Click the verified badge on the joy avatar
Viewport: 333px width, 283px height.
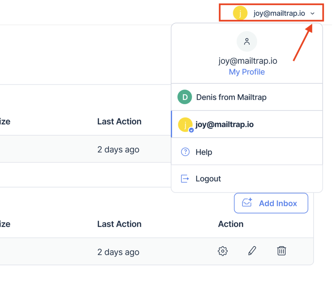pos(191,130)
